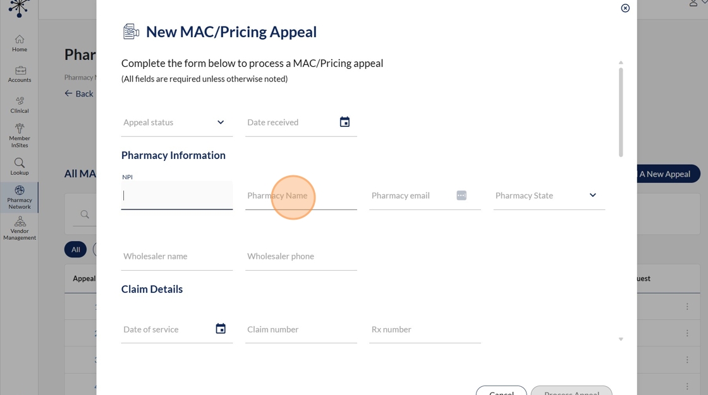Go Back to previous page
The width and height of the screenshot is (708, 395).
pos(79,93)
